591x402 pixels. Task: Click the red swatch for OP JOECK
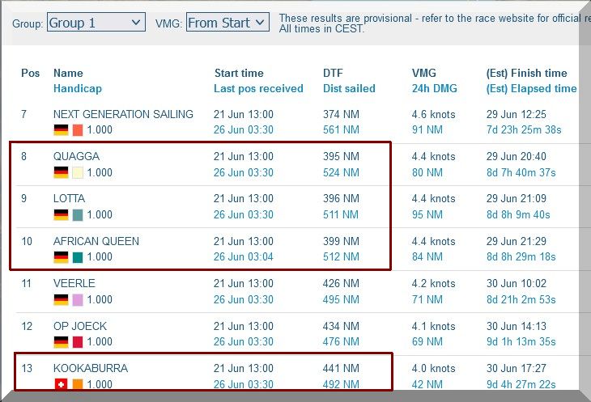[x=78, y=342]
